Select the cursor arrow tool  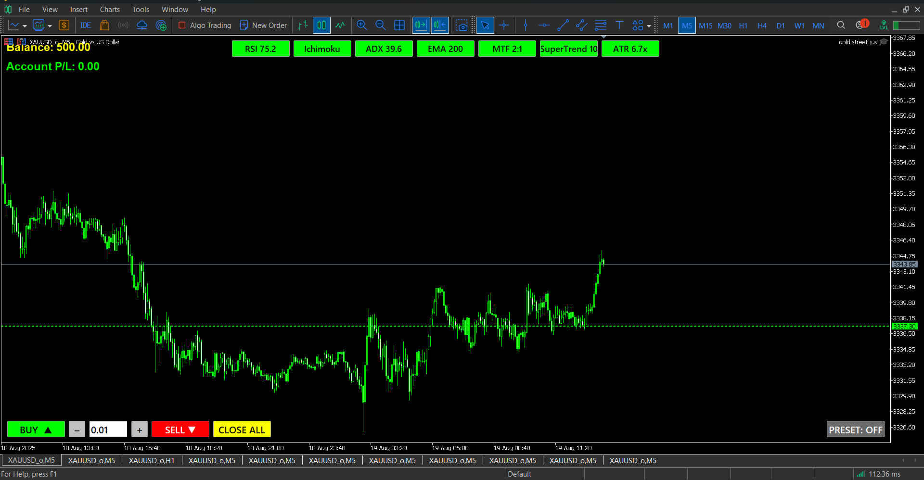[x=485, y=25]
